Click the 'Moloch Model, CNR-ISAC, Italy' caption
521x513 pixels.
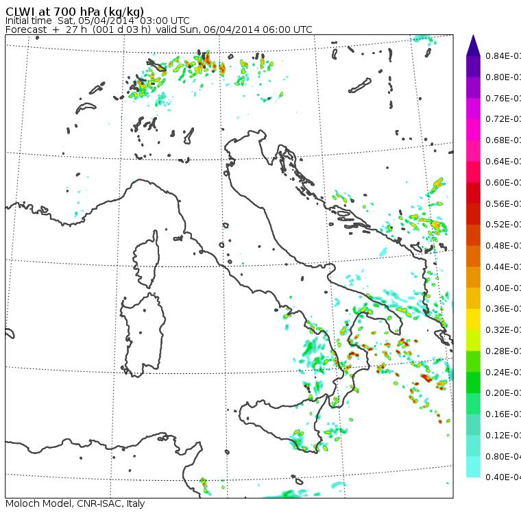pyautogui.click(x=75, y=503)
